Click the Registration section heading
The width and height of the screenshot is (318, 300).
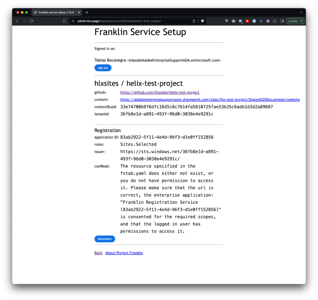(x=108, y=131)
